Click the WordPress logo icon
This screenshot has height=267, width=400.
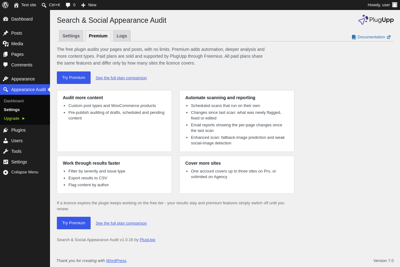pyautogui.click(x=5, y=5)
